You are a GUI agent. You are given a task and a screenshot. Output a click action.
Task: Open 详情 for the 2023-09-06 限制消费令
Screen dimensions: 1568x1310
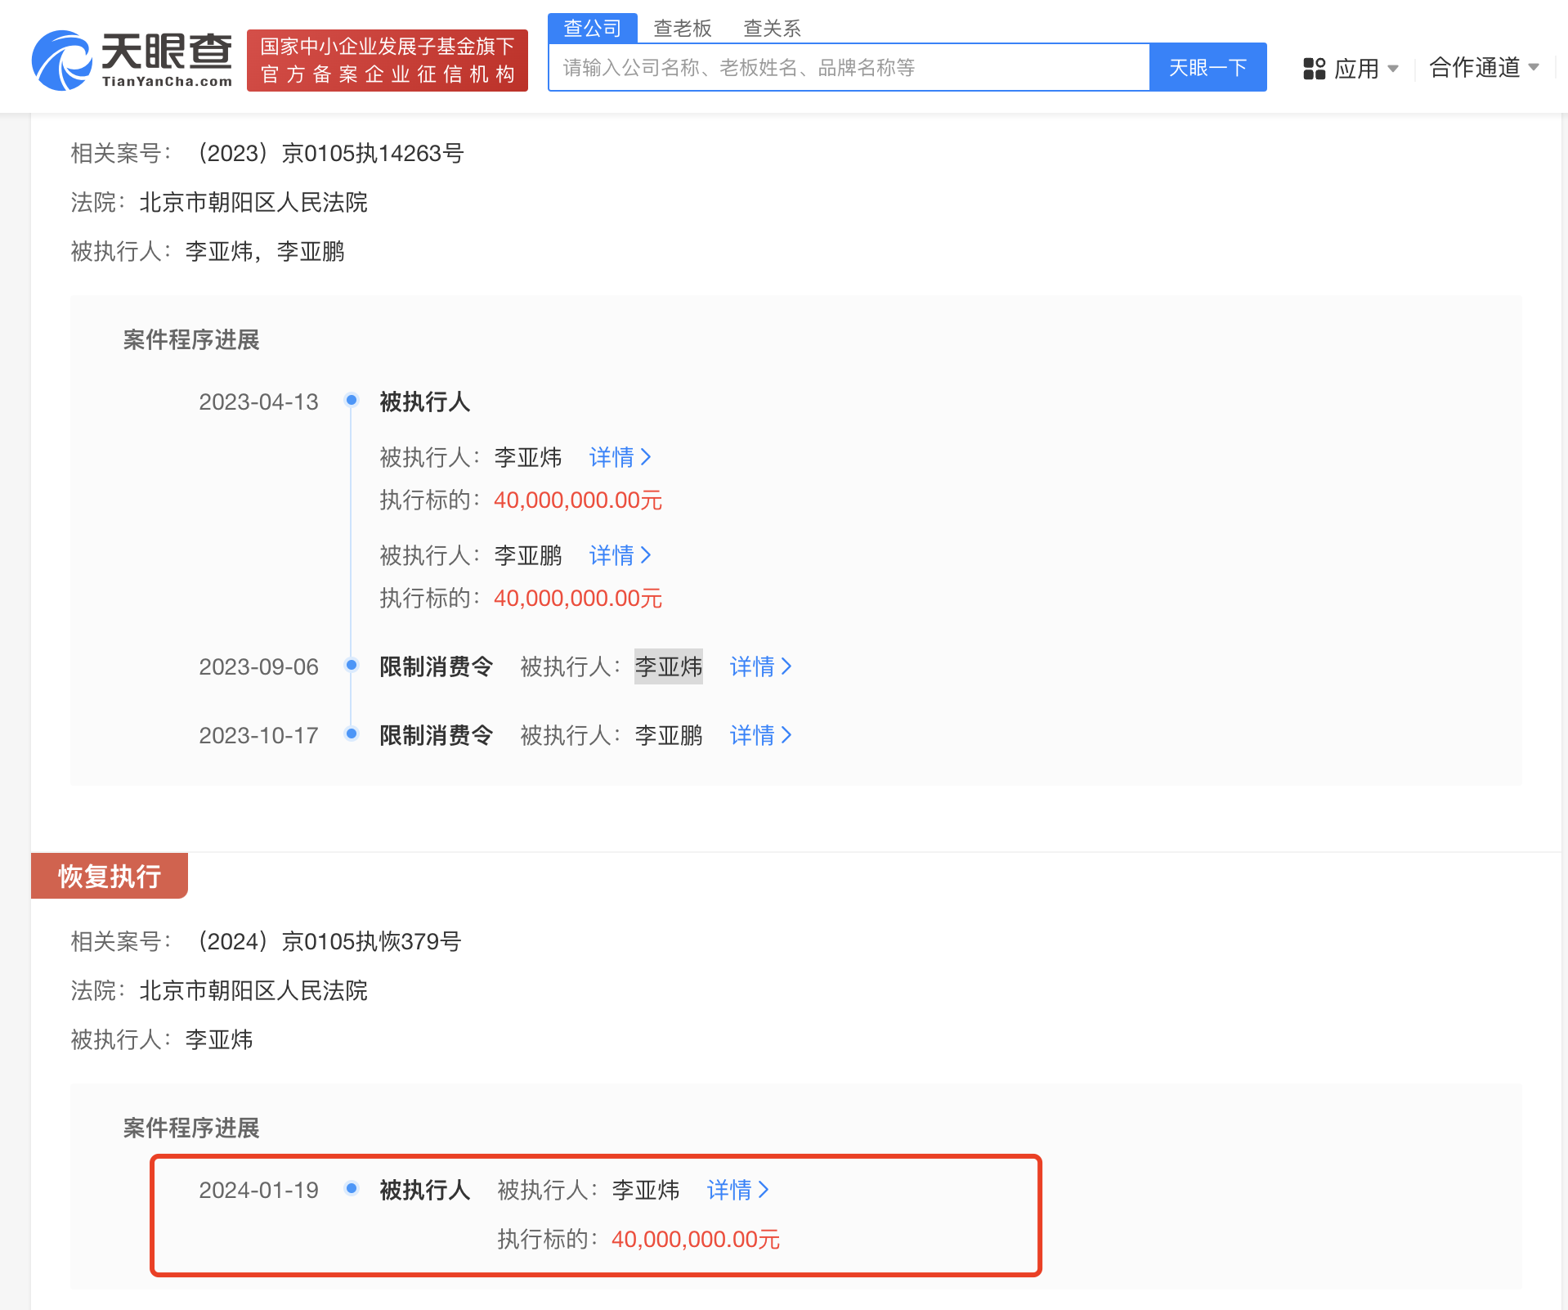click(760, 666)
